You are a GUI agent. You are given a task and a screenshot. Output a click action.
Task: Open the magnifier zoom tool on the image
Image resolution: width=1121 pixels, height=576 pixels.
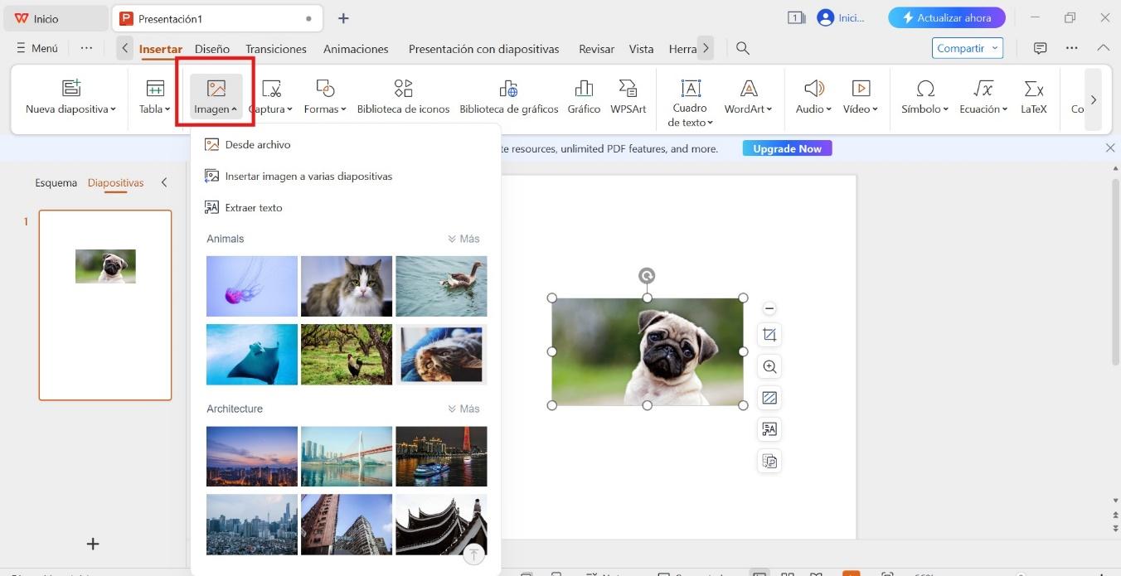pos(769,365)
